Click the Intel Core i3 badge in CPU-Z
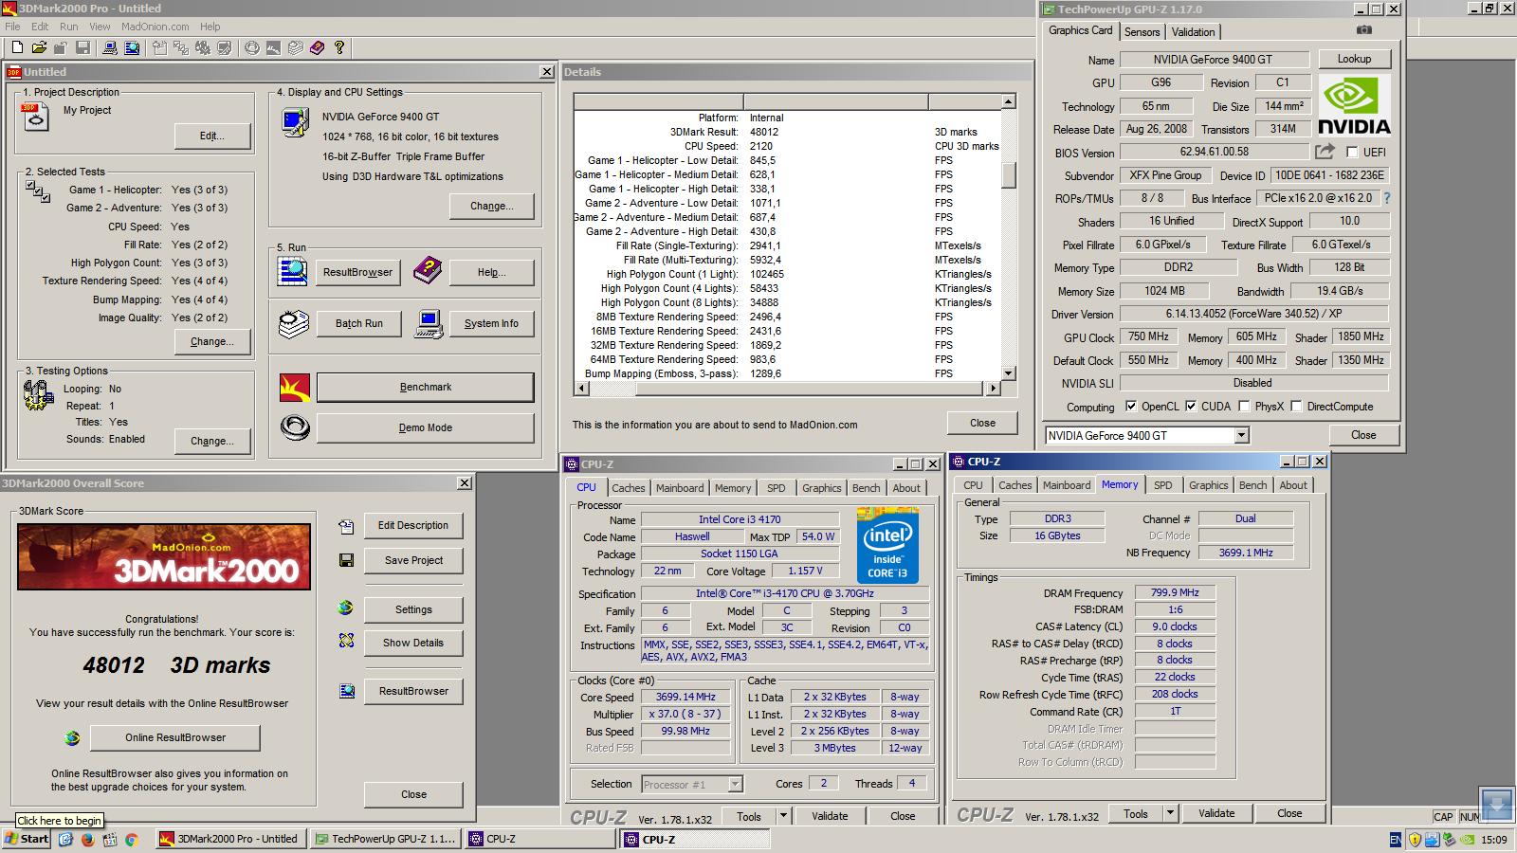 pyautogui.click(x=887, y=545)
